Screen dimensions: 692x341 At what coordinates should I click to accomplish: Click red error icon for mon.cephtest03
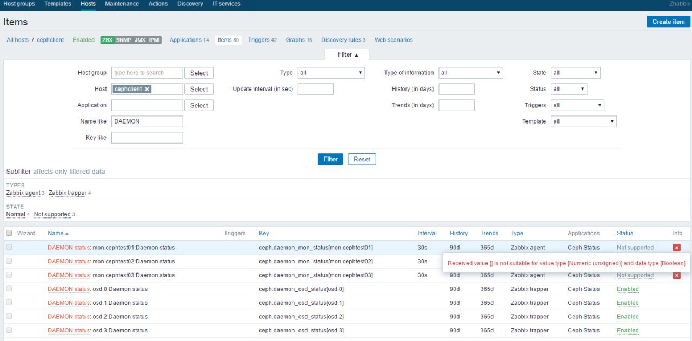click(x=676, y=275)
